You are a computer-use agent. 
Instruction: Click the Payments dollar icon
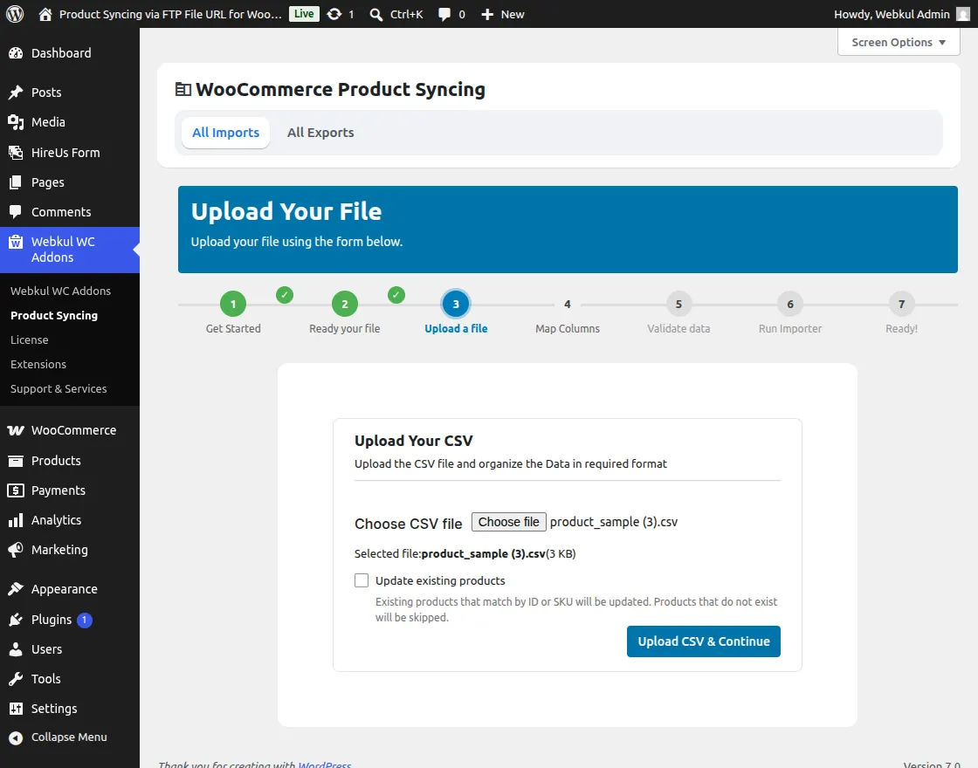(16, 490)
